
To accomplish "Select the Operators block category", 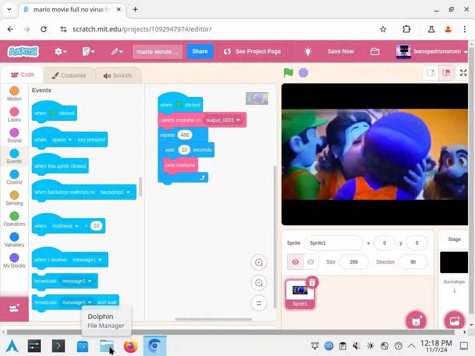I will pyautogui.click(x=14, y=219).
